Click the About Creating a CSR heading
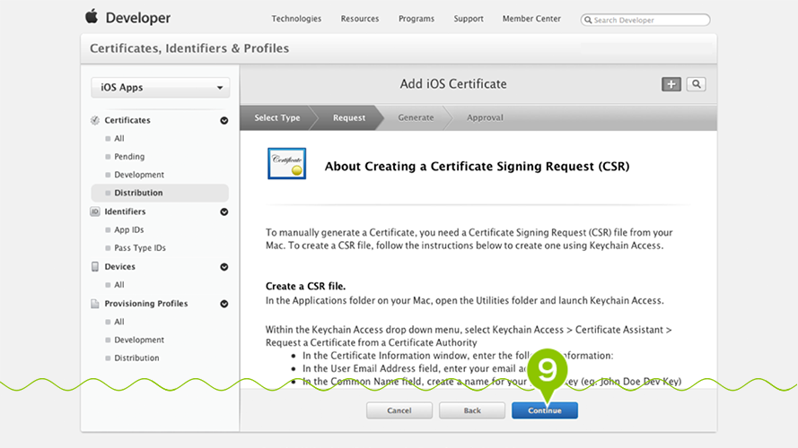The width and height of the screenshot is (798, 448). (477, 167)
